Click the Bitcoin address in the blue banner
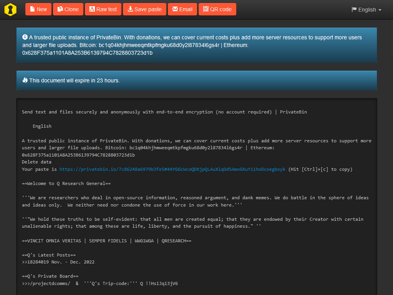Image resolution: width=393 pixels, height=295 pixels. [159, 45]
